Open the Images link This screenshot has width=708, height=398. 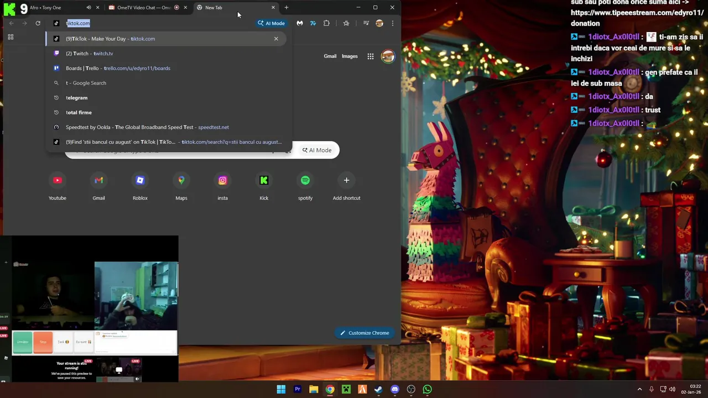coord(350,56)
